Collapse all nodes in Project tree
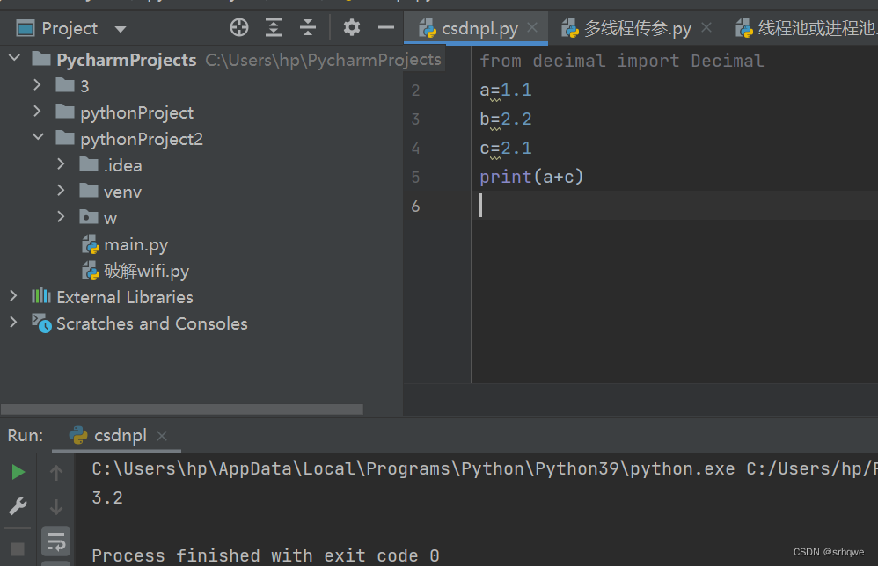This screenshot has width=878, height=566. coord(307,27)
